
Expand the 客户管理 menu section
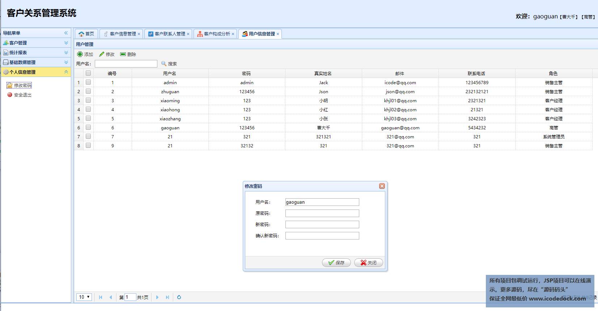pos(66,43)
